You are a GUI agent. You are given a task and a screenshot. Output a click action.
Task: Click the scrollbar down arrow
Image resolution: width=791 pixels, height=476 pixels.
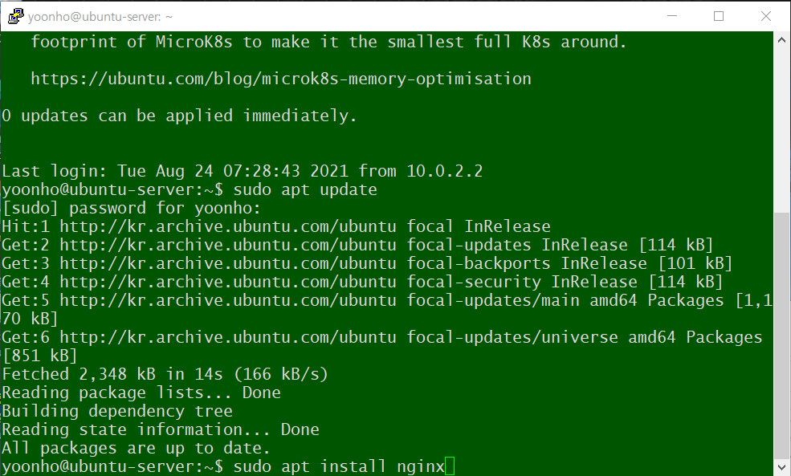click(781, 467)
